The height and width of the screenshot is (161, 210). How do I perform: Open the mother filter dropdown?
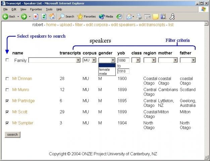(168, 60)
